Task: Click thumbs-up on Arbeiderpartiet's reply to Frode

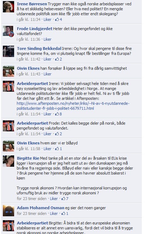Action: [58, 134]
